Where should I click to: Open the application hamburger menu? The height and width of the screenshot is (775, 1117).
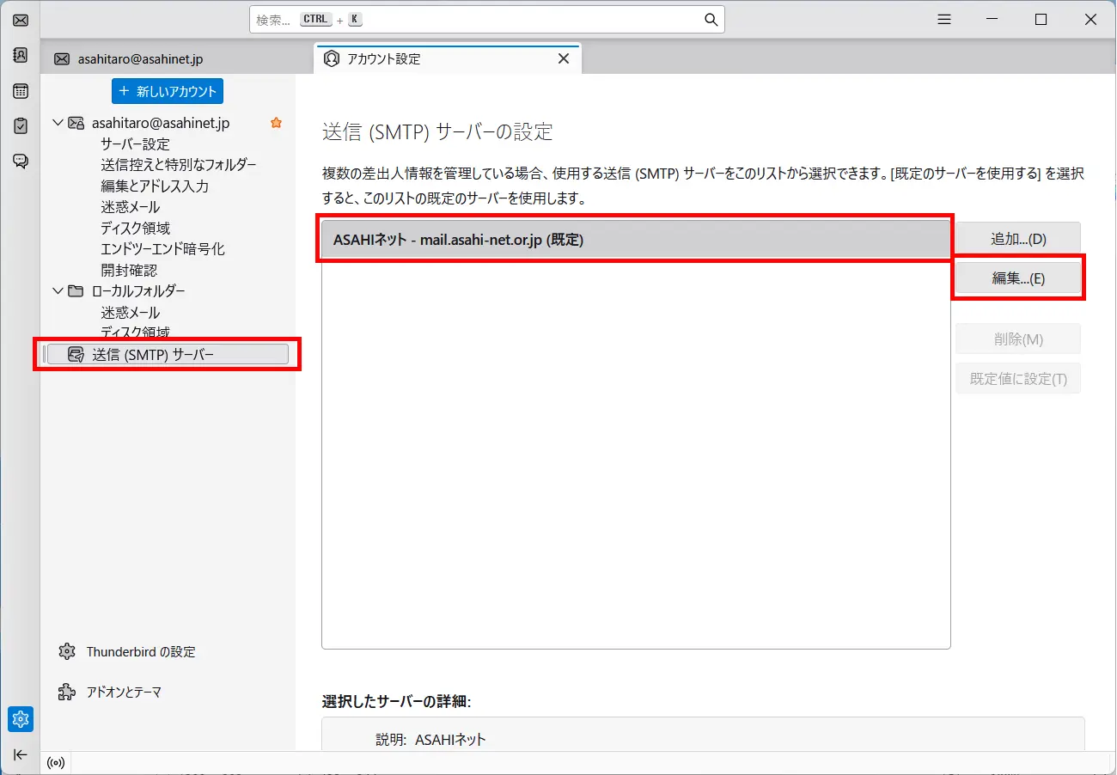point(943,19)
